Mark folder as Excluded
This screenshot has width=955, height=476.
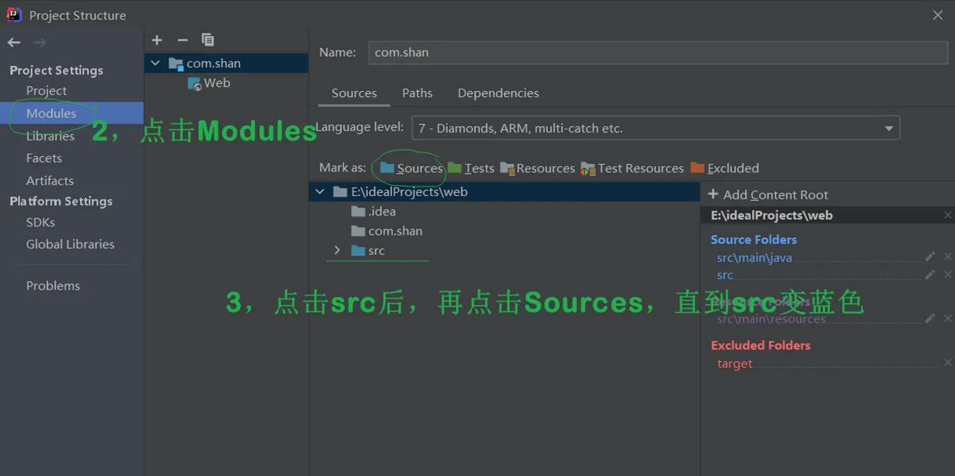coord(724,168)
